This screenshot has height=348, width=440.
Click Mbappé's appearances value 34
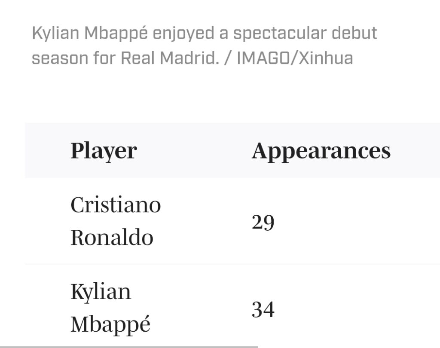[263, 309]
